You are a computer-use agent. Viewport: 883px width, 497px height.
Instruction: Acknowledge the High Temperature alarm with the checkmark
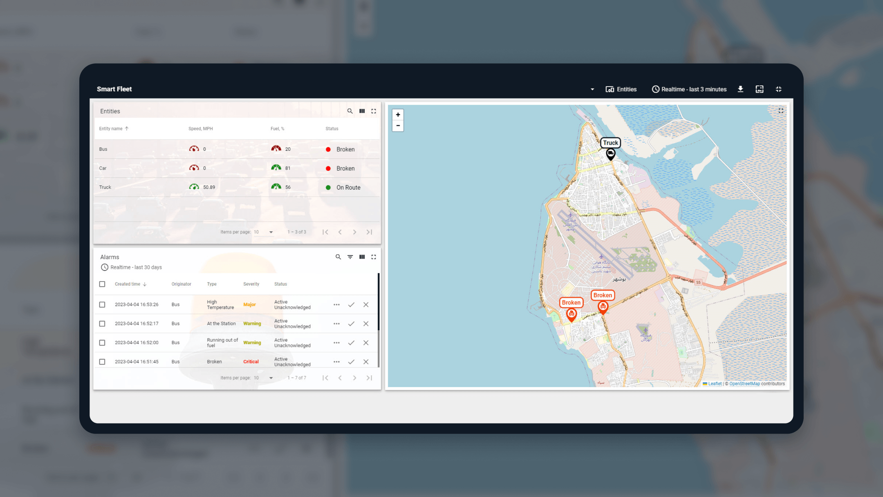(x=351, y=305)
